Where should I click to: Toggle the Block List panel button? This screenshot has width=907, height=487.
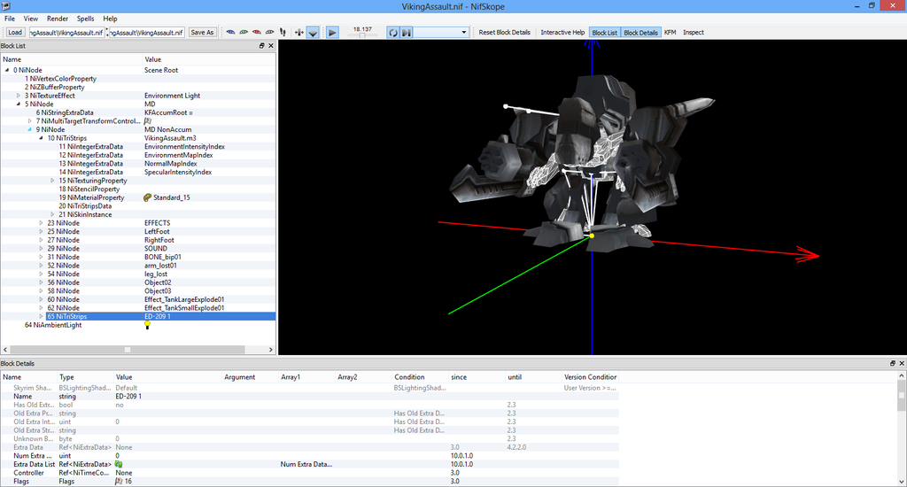(x=604, y=33)
